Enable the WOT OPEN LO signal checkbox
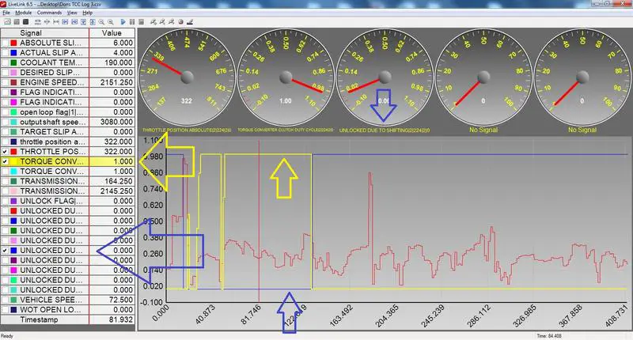 point(5,310)
